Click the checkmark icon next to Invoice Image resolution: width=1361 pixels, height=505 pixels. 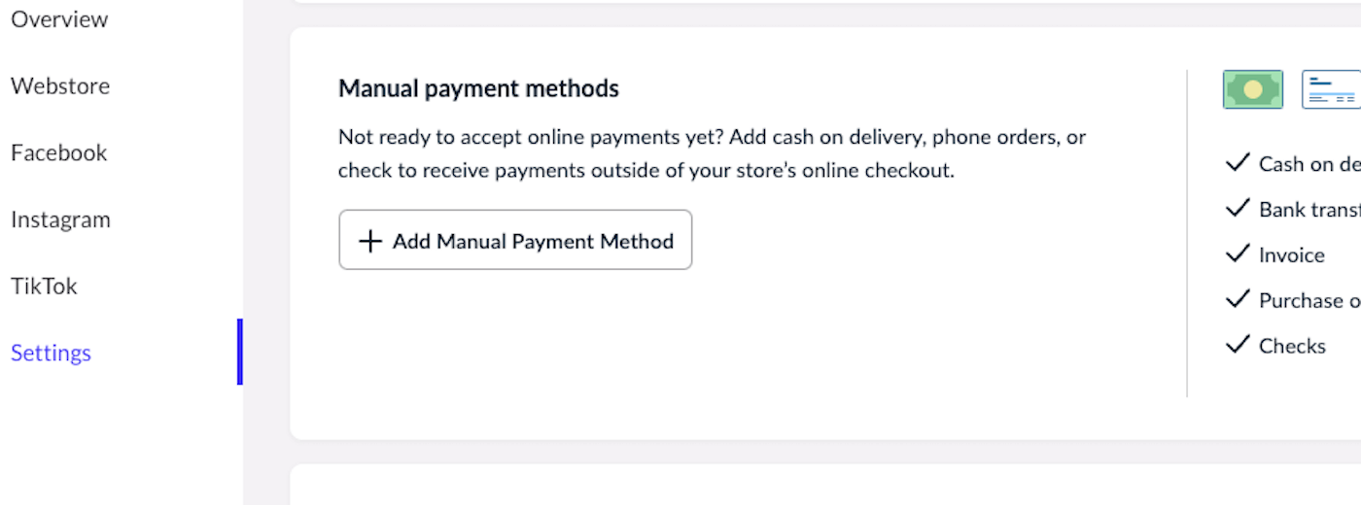[1238, 253]
